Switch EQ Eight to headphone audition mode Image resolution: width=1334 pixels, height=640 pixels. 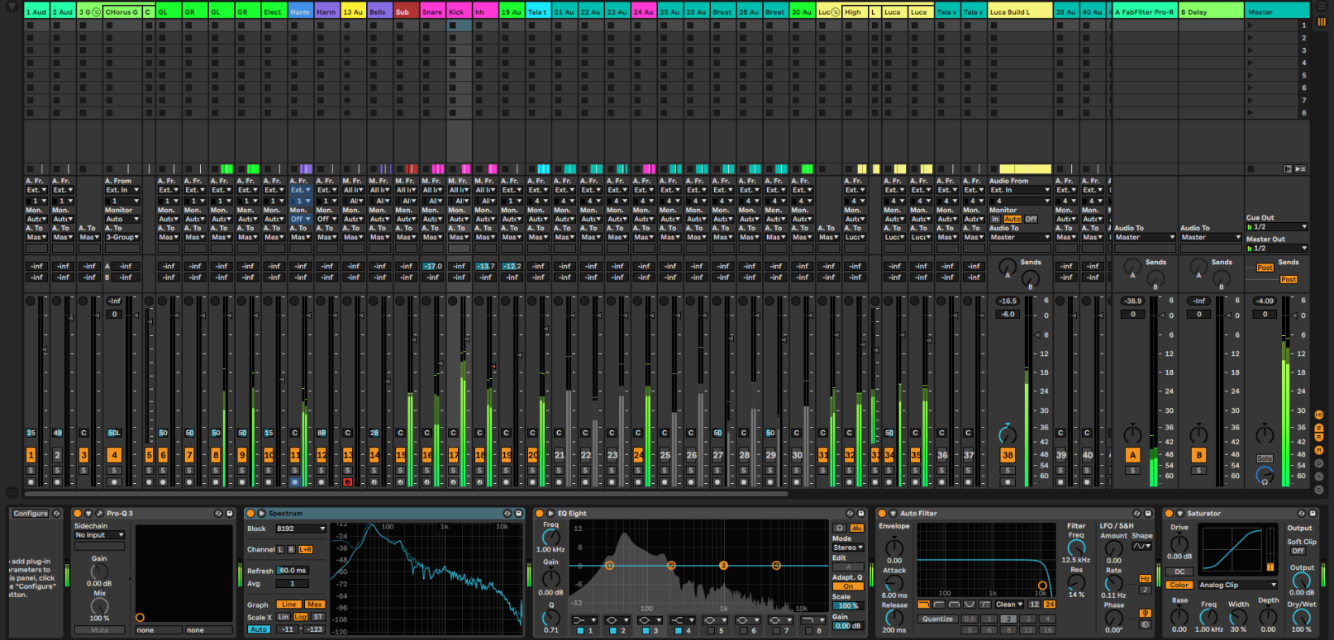point(840,528)
